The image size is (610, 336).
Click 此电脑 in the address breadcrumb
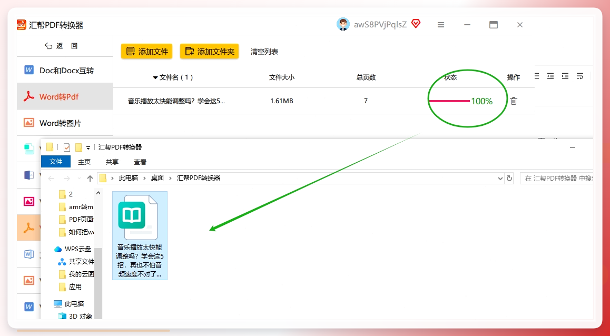coord(129,177)
